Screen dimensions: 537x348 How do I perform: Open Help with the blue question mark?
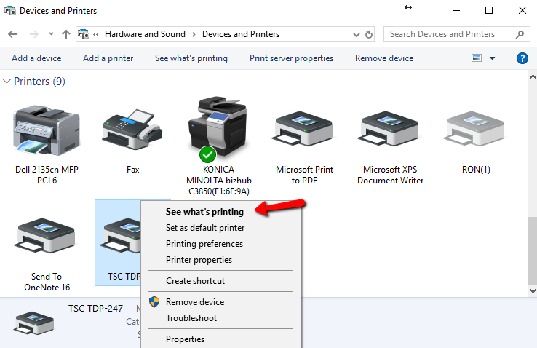tap(522, 58)
